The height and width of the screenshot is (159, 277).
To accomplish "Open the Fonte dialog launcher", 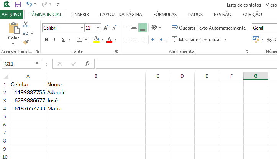I will point(116,52).
